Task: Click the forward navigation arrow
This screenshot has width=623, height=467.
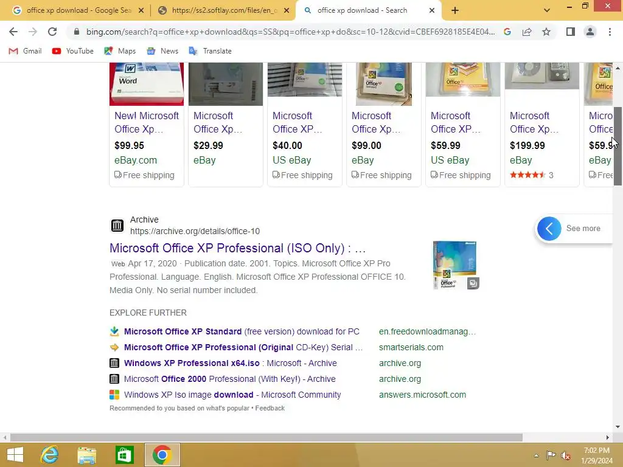Action: pos(33,32)
